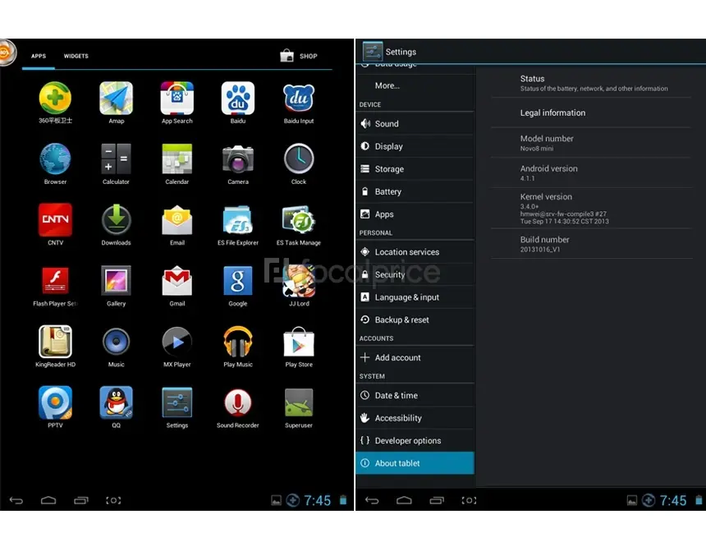This screenshot has width=706, height=547.
Task: Tap the Build number row
Action: point(591,244)
